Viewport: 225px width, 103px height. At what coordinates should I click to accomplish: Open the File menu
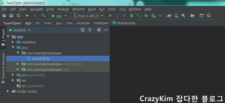[x=4, y=9]
